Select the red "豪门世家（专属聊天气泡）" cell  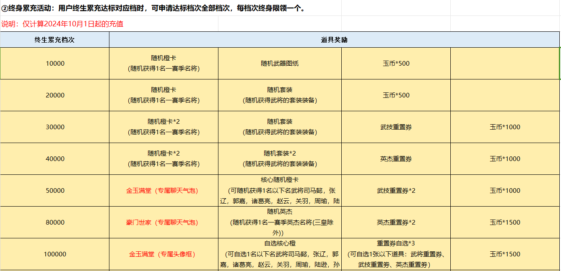click(x=164, y=222)
